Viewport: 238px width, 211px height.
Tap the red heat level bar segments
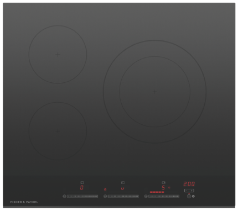(157, 192)
